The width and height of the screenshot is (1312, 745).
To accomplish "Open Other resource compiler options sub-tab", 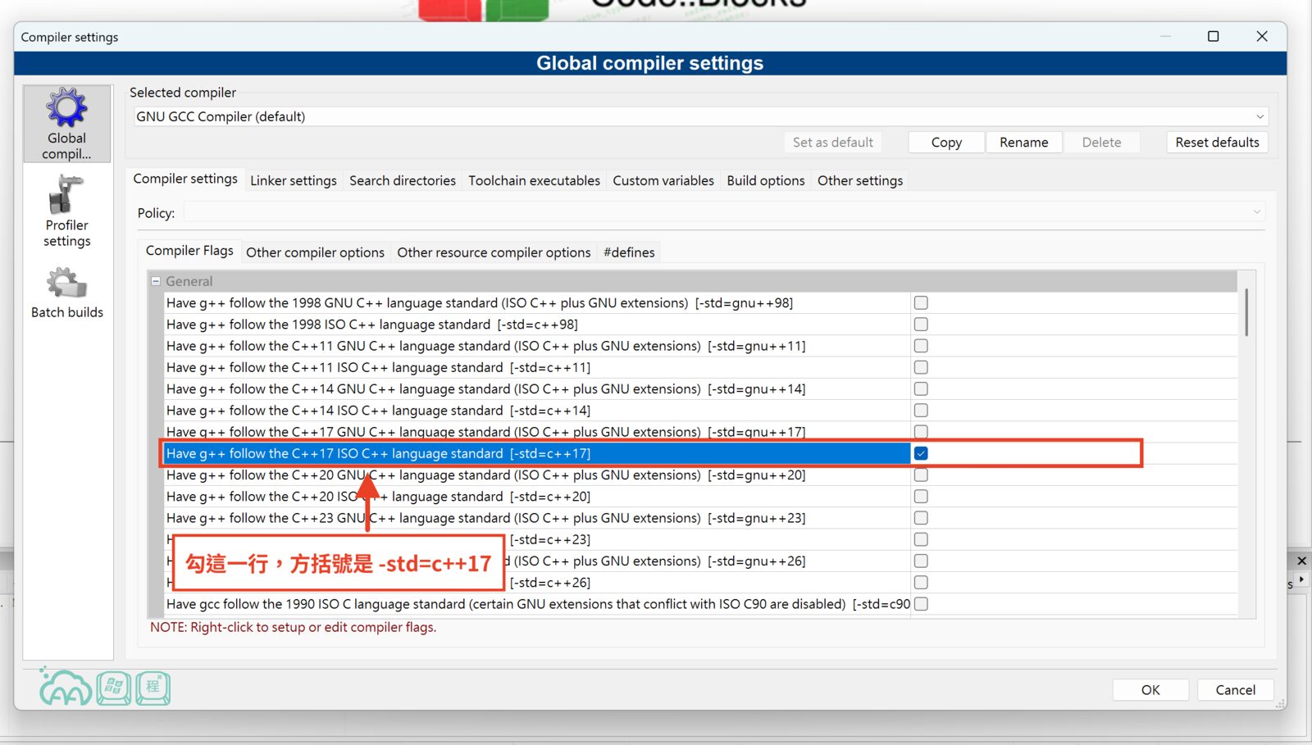I will pos(494,252).
